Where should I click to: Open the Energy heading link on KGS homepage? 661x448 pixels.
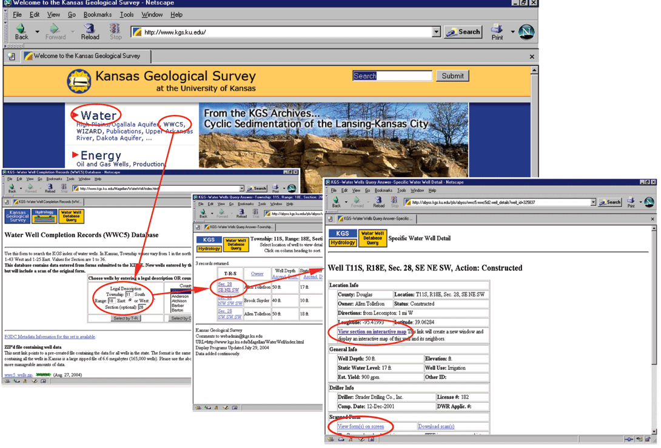coord(101,156)
